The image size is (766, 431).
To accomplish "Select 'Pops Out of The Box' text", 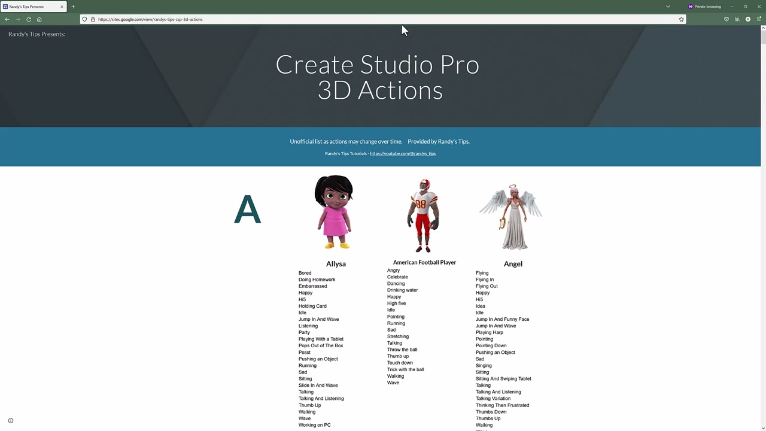I will (321, 345).
